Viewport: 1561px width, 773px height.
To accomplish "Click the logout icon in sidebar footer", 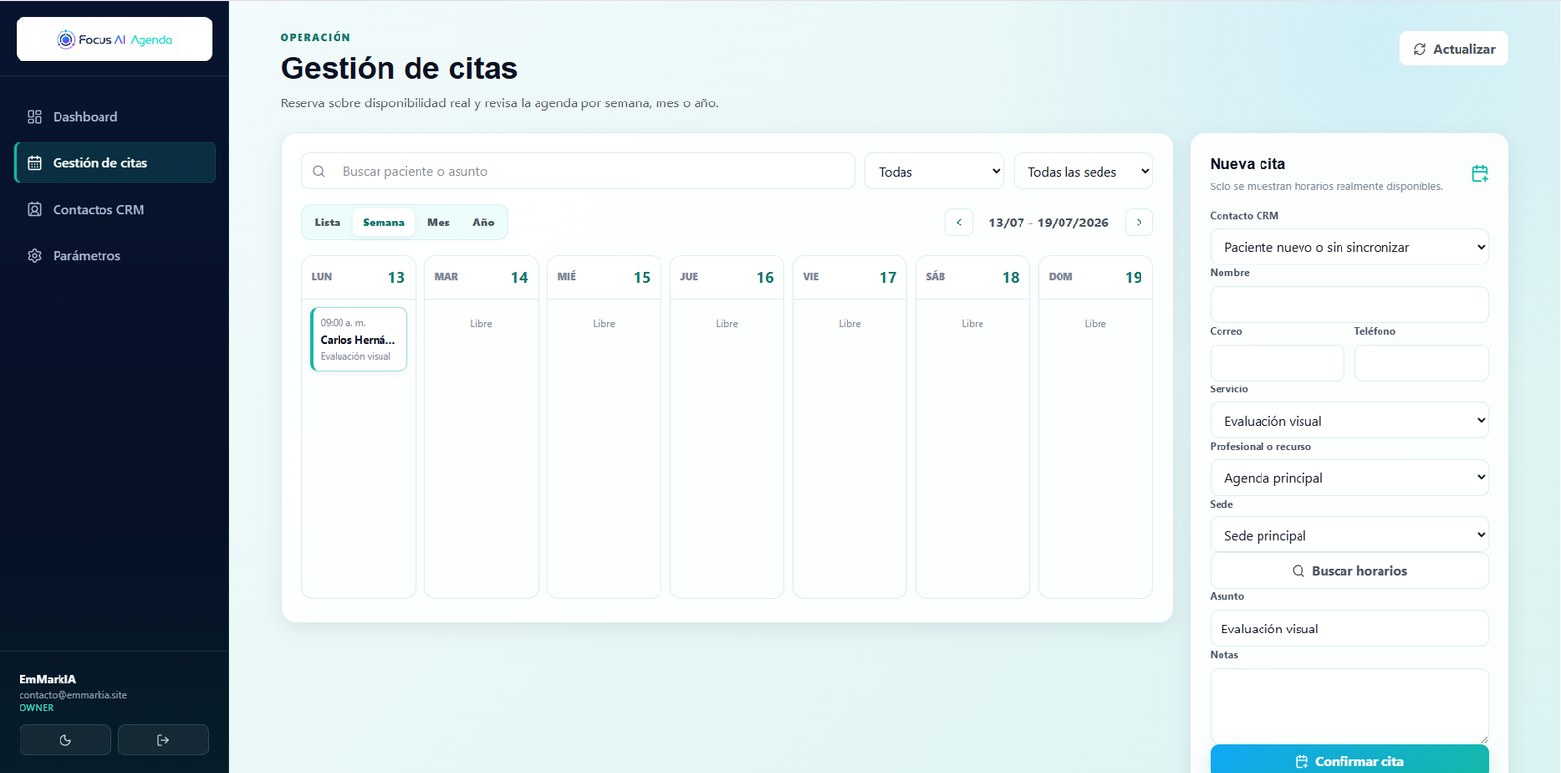I will (x=163, y=740).
